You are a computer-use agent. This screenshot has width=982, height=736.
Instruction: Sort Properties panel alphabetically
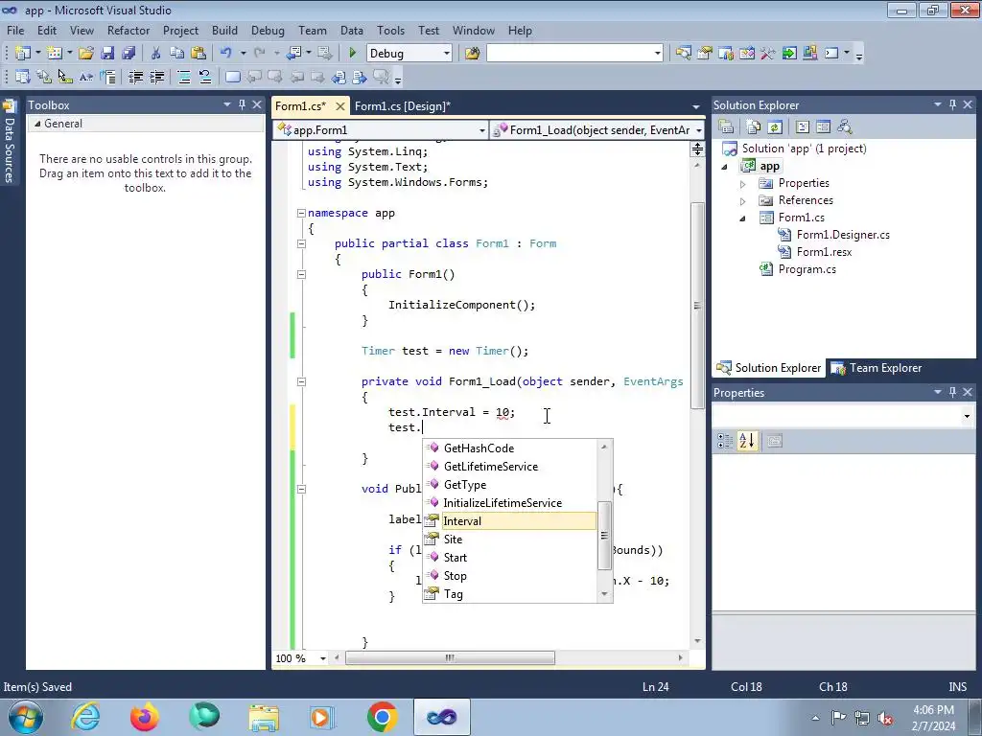coord(746,441)
